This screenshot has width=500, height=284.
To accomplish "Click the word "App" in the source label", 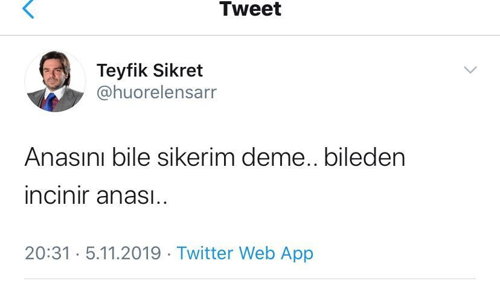I will (x=297, y=254).
